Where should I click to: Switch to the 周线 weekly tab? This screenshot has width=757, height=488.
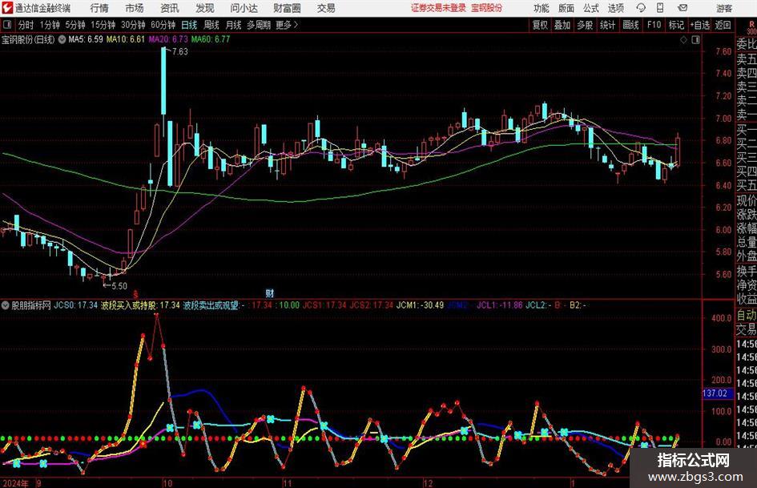[211, 25]
